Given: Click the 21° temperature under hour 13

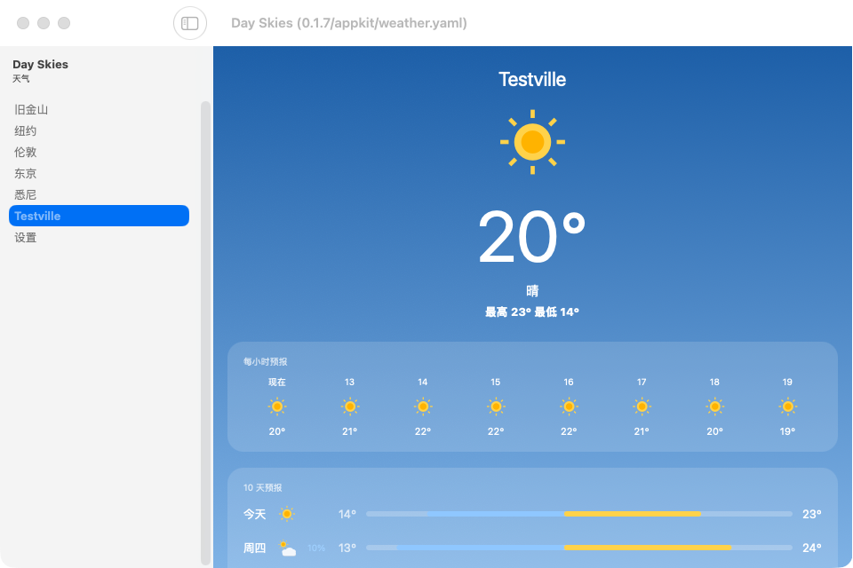Looking at the screenshot, I should (x=350, y=431).
